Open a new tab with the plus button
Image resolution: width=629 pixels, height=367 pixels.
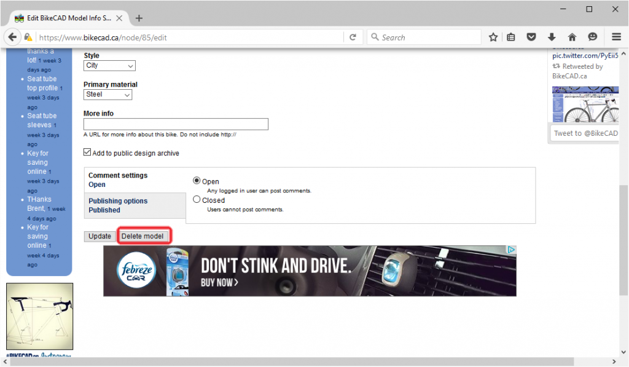pos(139,18)
